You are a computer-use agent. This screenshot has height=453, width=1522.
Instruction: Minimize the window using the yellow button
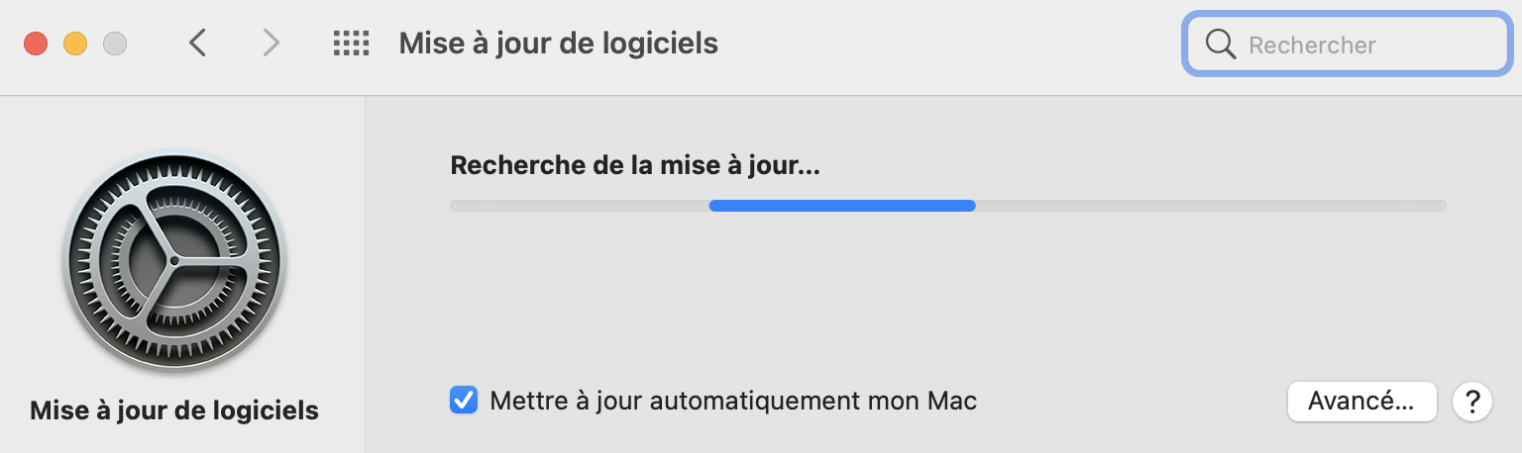[75, 44]
